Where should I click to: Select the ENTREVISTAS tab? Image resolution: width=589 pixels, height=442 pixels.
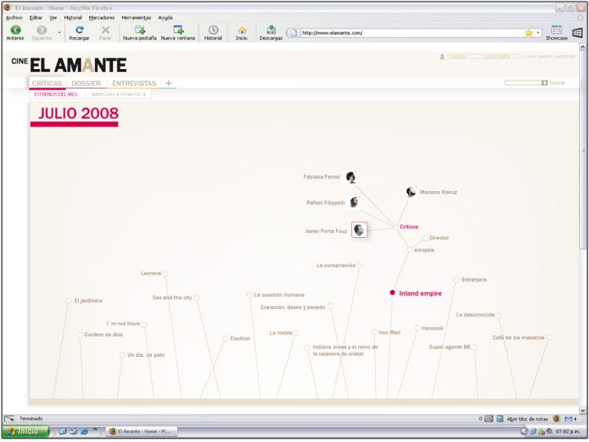tap(134, 83)
